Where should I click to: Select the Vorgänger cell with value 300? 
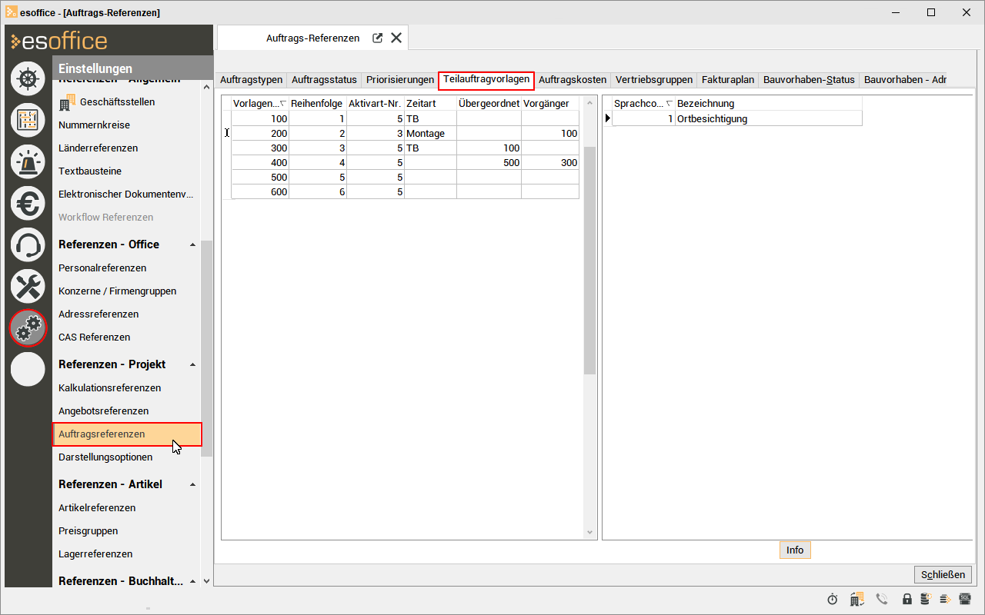pyautogui.click(x=550, y=162)
